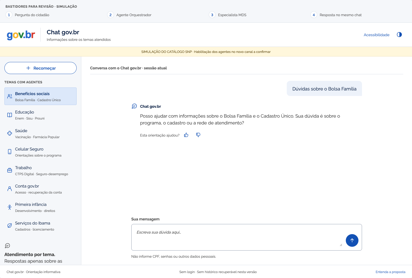The height and width of the screenshot is (278, 412).
Task: Click the Celular Seguro topic title
Action: (29, 149)
